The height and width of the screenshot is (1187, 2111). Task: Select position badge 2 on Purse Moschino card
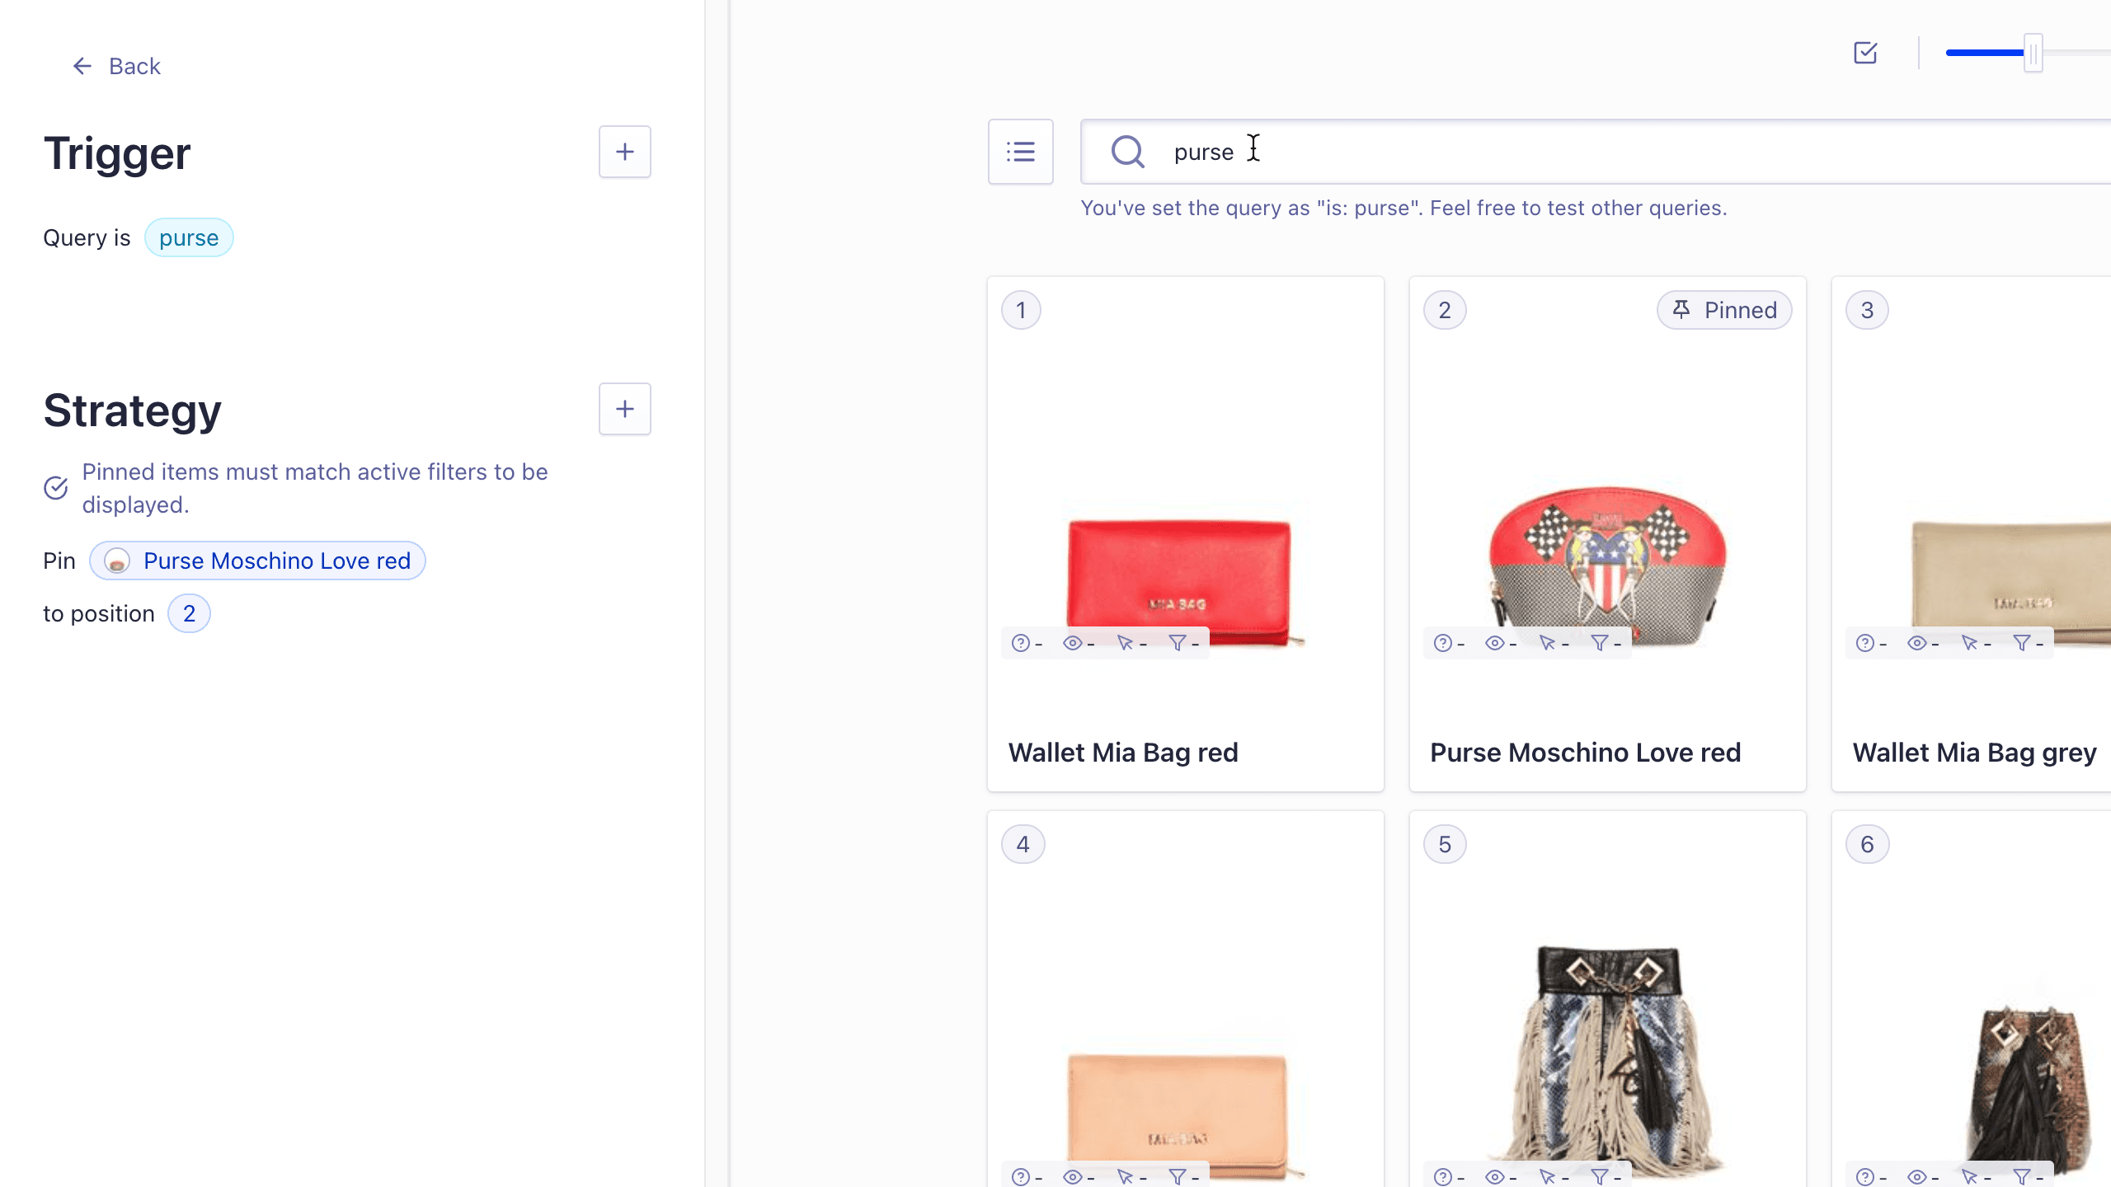[x=1445, y=310]
